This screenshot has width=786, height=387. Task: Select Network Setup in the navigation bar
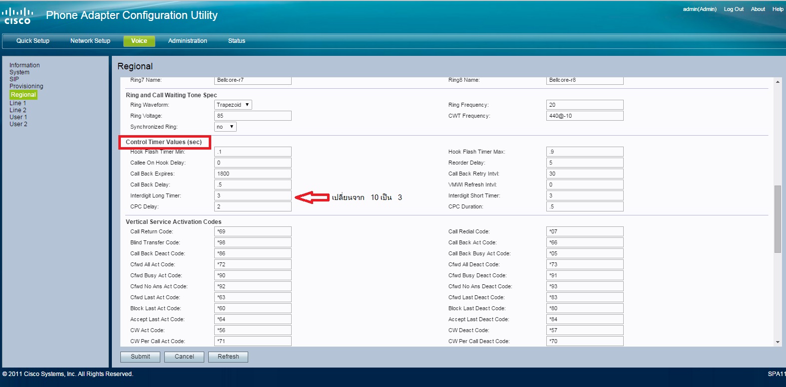[90, 41]
